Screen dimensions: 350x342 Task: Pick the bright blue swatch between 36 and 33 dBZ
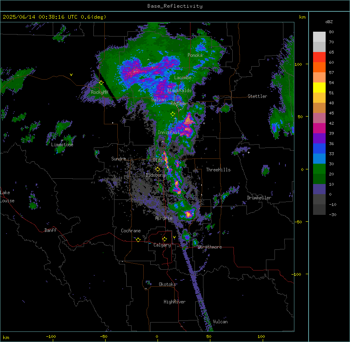coord(319,148)
